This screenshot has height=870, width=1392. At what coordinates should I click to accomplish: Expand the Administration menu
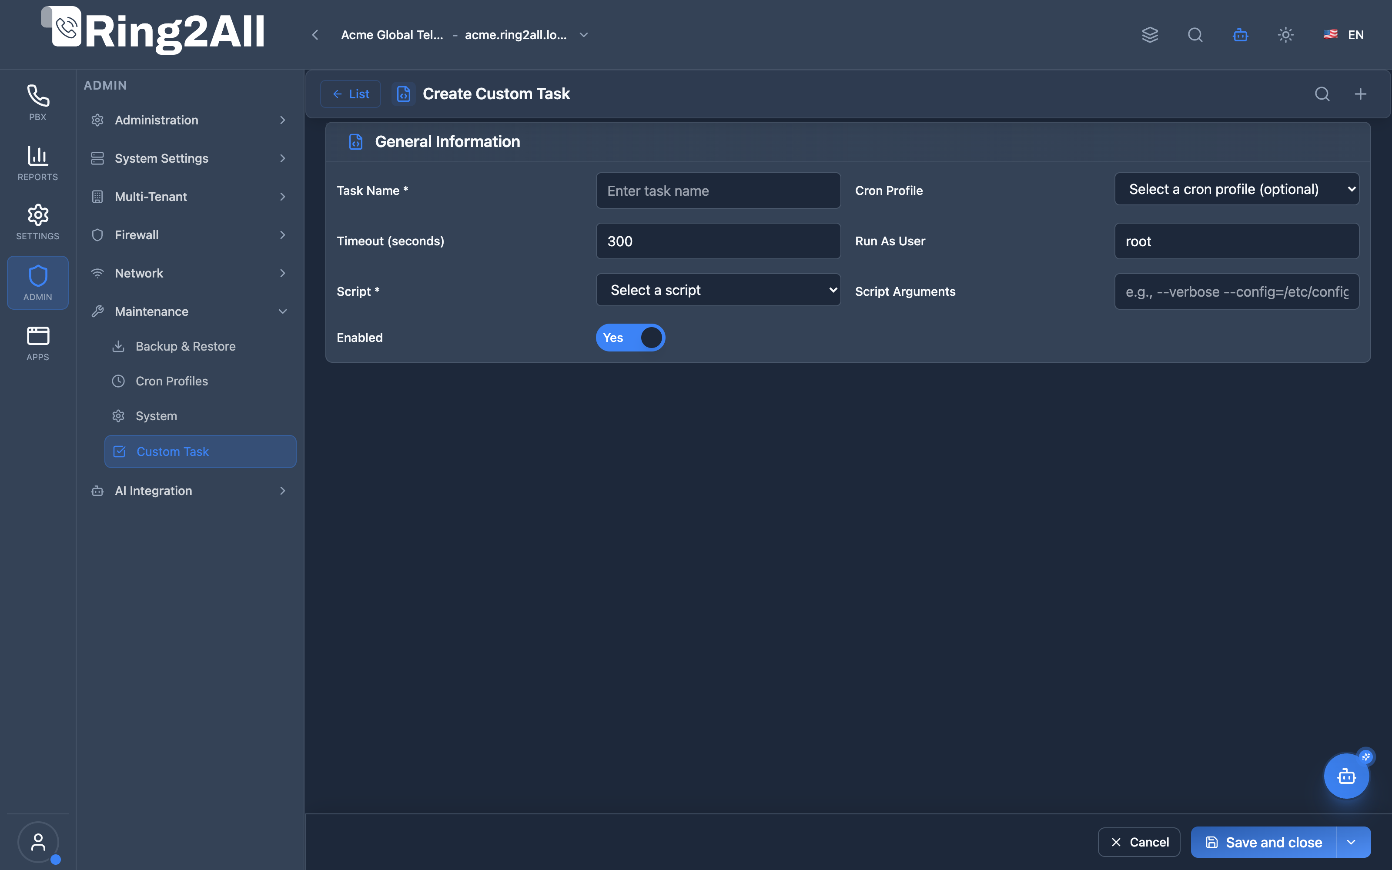click(189, 120)
